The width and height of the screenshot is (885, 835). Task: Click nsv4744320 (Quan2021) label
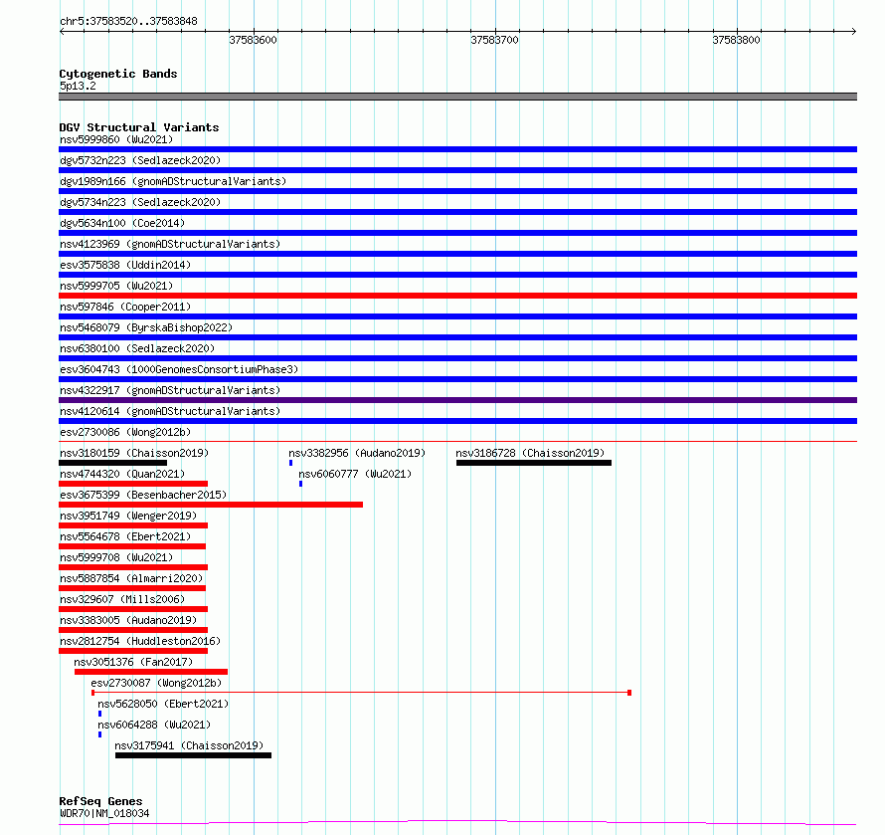(122, 474)
